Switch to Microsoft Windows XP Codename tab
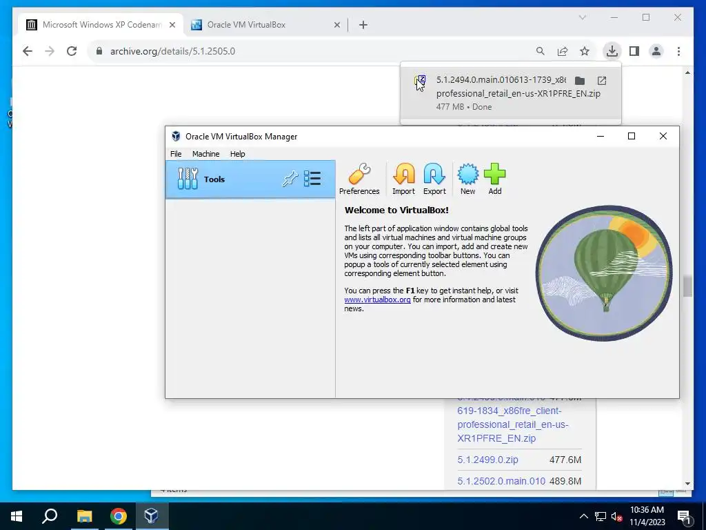 coord(101,25)
